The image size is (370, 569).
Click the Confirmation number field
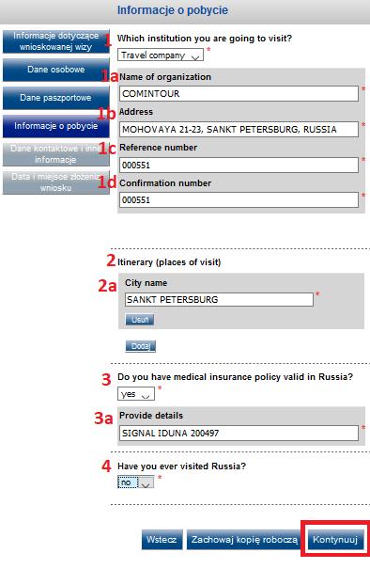coord(239,200)
